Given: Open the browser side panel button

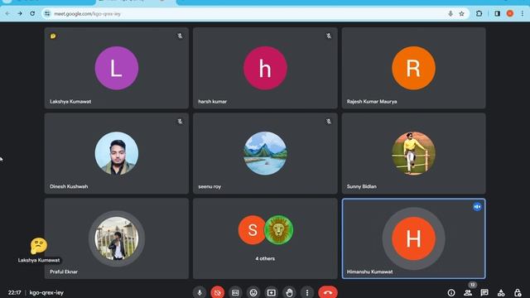Looking at the screenshot, I should [497, 13].
